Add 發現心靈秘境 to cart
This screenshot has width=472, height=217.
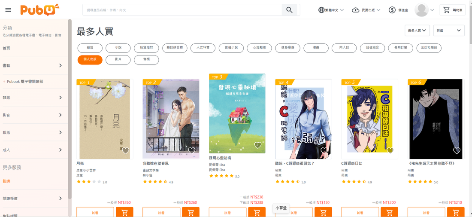pos(257,212)
